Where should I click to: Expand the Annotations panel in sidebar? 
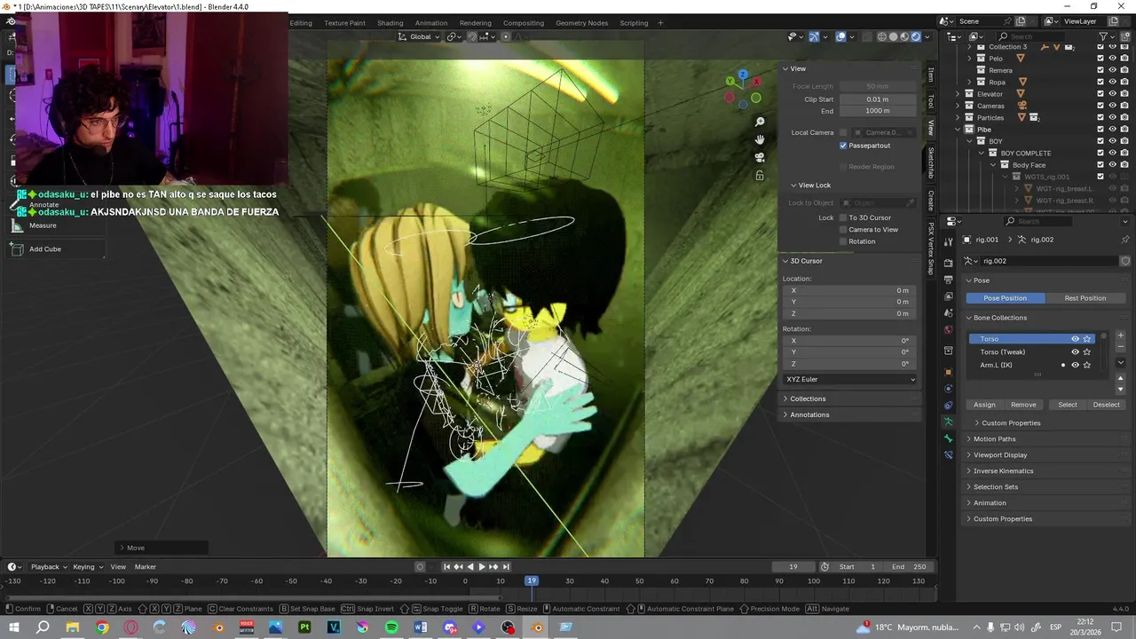[809, 414]
